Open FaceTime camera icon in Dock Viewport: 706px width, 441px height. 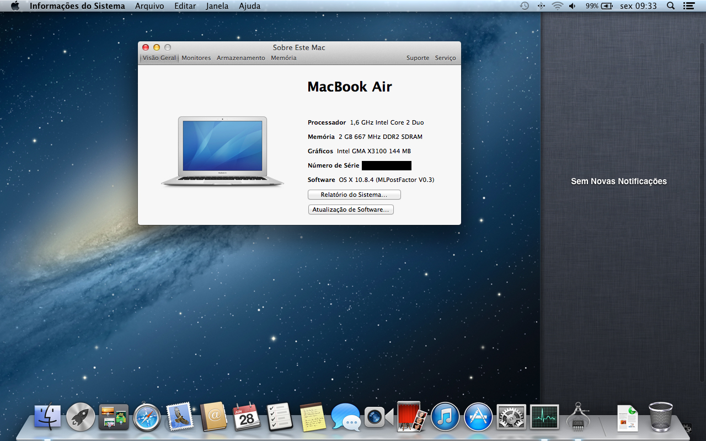[378, 417]
